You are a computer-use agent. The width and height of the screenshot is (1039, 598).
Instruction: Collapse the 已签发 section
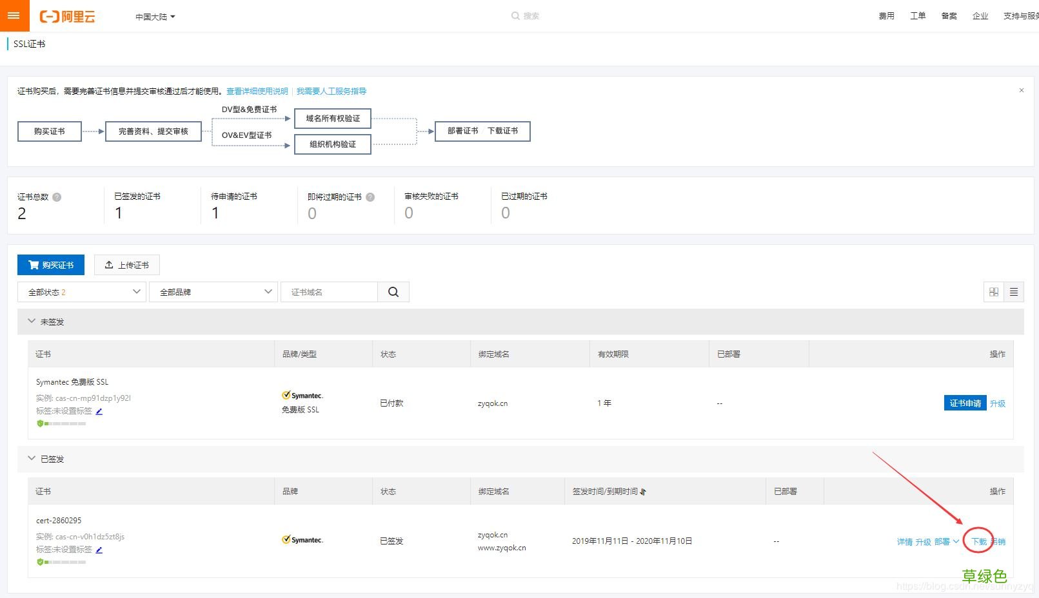tap(32, 458)
